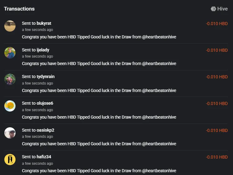Viewport: 233px width, 175px height.
Task: Click olujose6's round avatar
Action: click(x=10, y=106)
